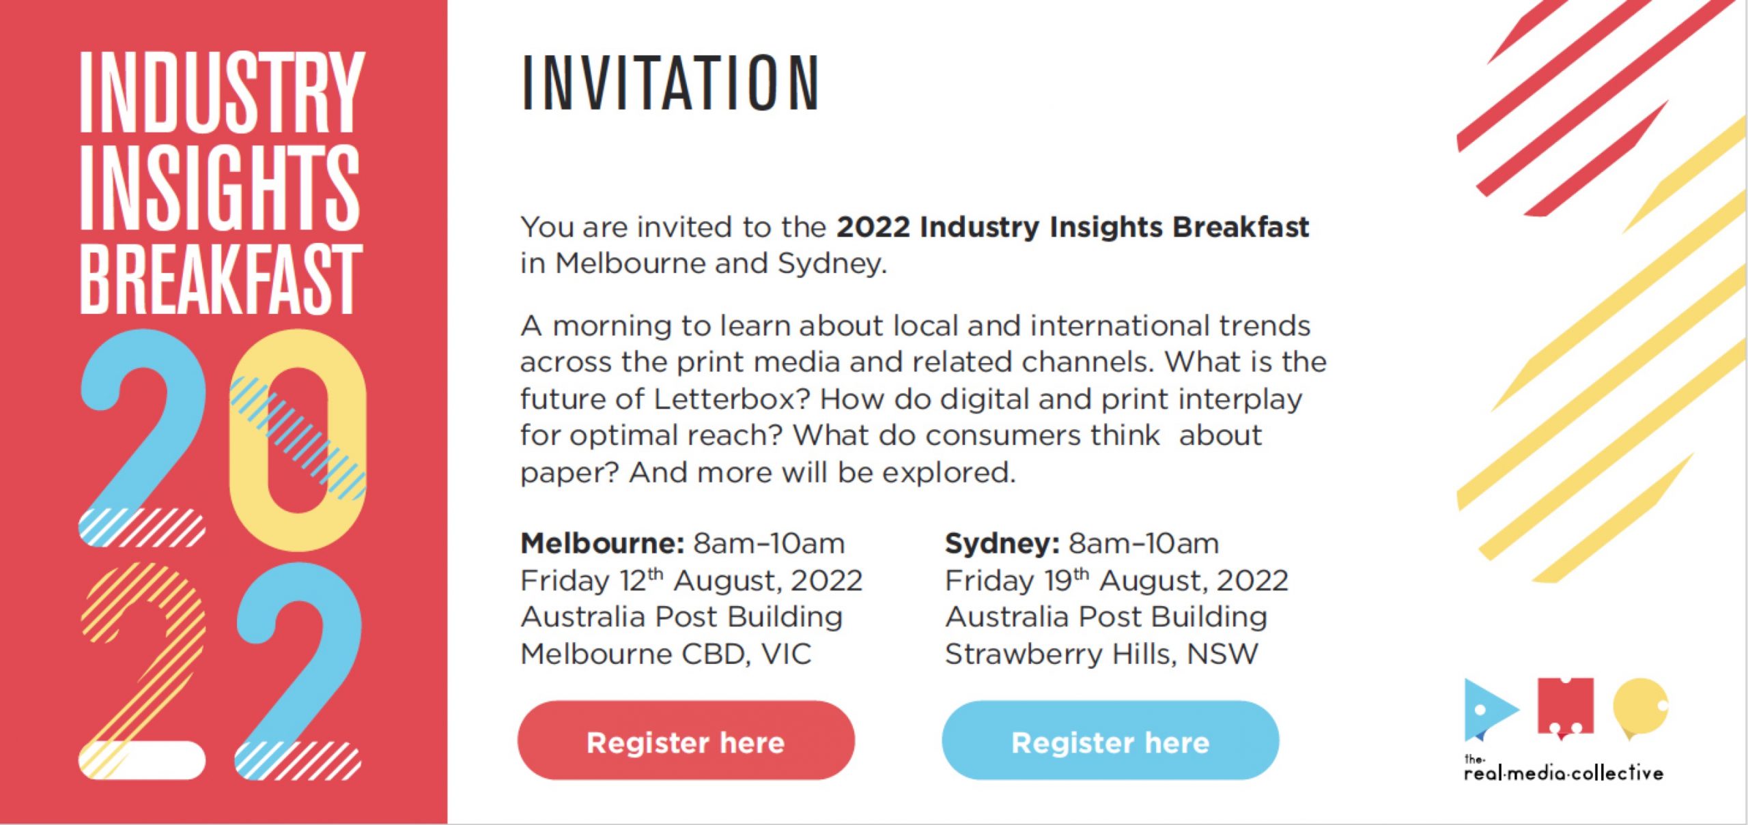Image resolution: width=1748 pixels, height=825 pixels.
Task: Click the large blue numeral 2 graphic
Action: pyautogui.click(x=142, y=438)
